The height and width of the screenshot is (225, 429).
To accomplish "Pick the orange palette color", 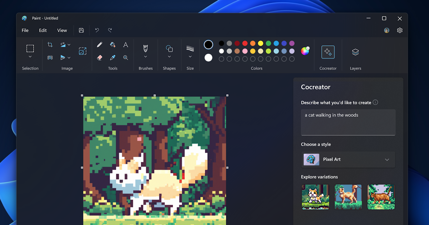I will pyautogui.click(x=253, y=43).
